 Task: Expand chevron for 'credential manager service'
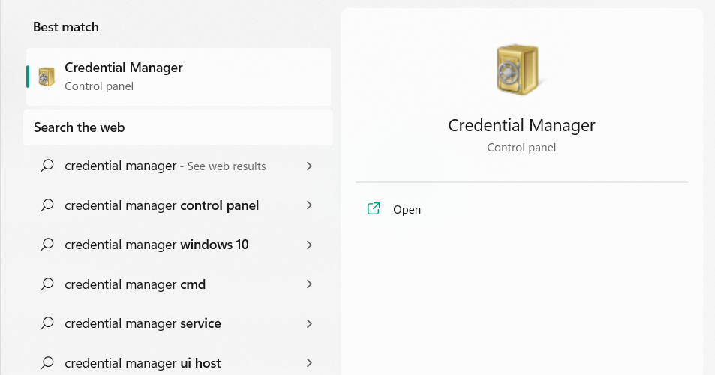coord(309,323)
